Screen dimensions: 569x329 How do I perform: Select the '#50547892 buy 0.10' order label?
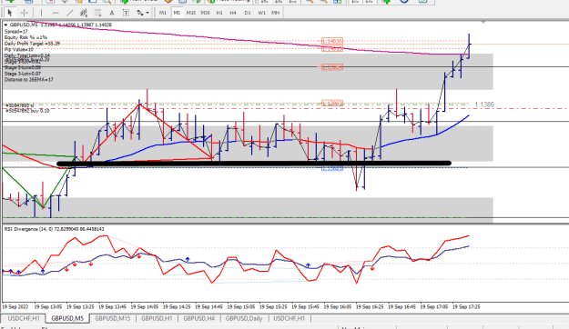(27, 111)
